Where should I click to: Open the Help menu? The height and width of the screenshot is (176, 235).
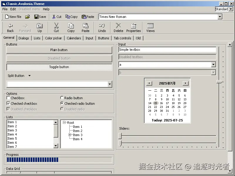(x=46, y=9)
